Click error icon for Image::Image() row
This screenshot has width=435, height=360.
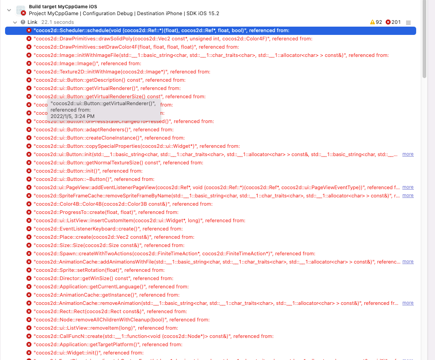point(29,63)
